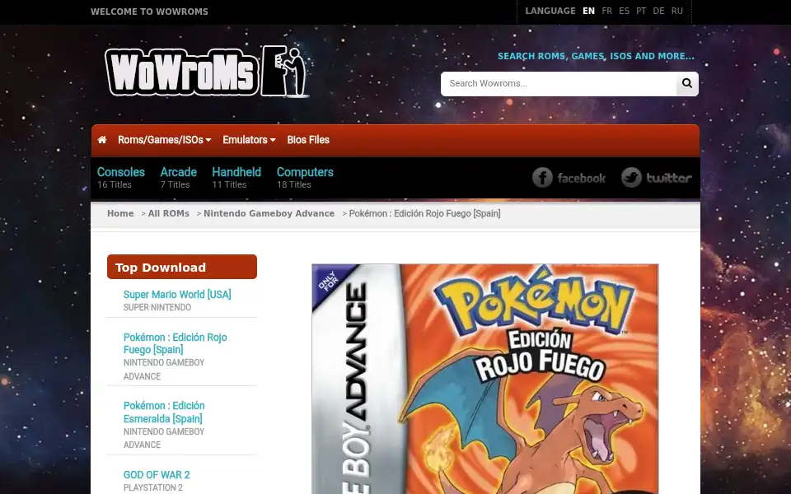Click the SUPER NINTENDO label
Screen dimensions: 791x494
[x=157, y=307]
